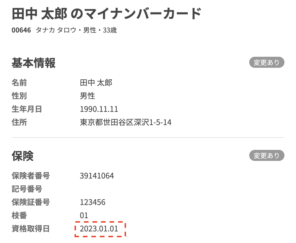Click the 名前 field value 田中 太郎
Image resolution: width=296 pixels, height=243 pixels.
click(x=96, y=83)
